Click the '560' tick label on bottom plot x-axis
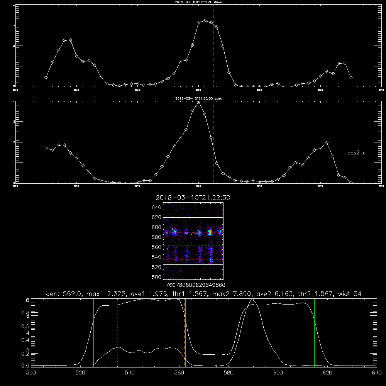Viewport: 386px width, 386px height. coord(179,373)
